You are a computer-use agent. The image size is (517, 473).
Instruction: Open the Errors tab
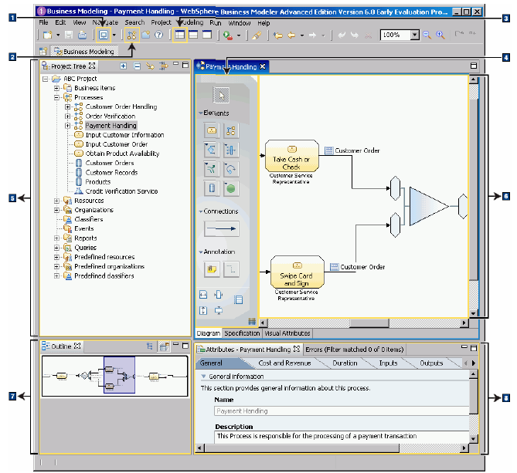click(354, 350)
